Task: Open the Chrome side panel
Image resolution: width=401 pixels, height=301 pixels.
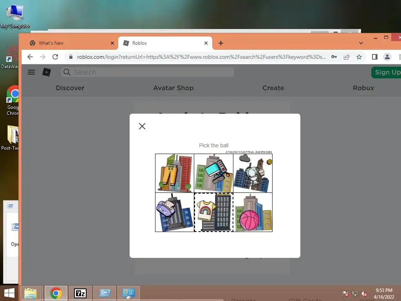Action: tap(375, 57)
